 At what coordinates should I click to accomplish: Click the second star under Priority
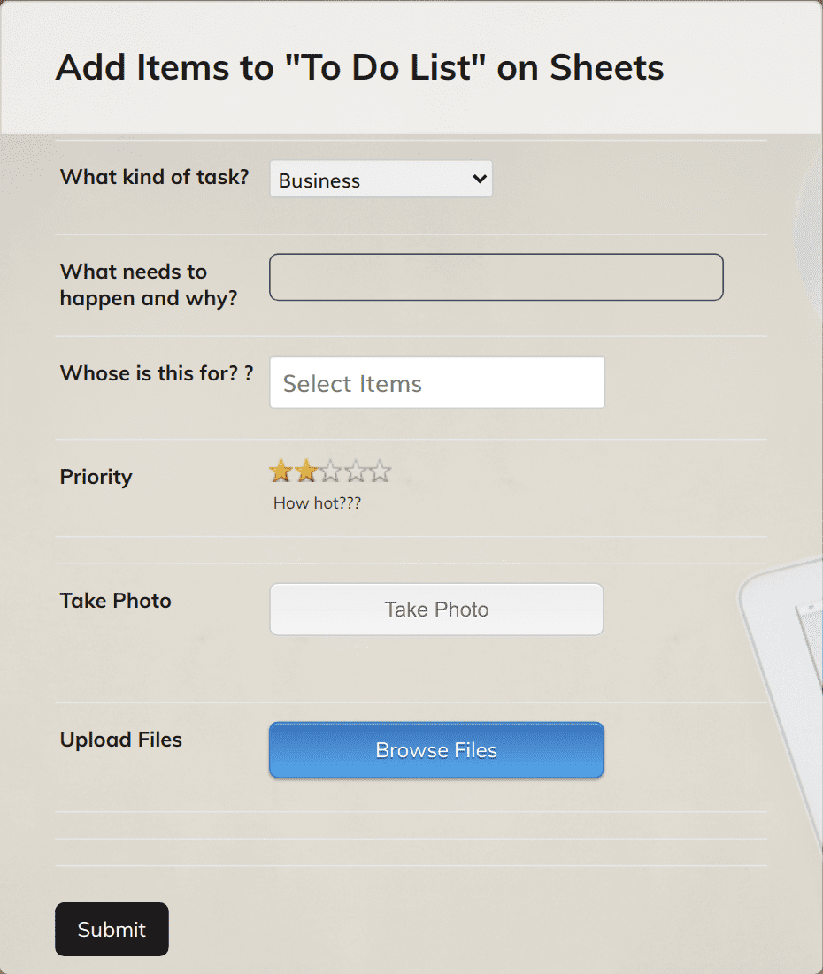306,471
